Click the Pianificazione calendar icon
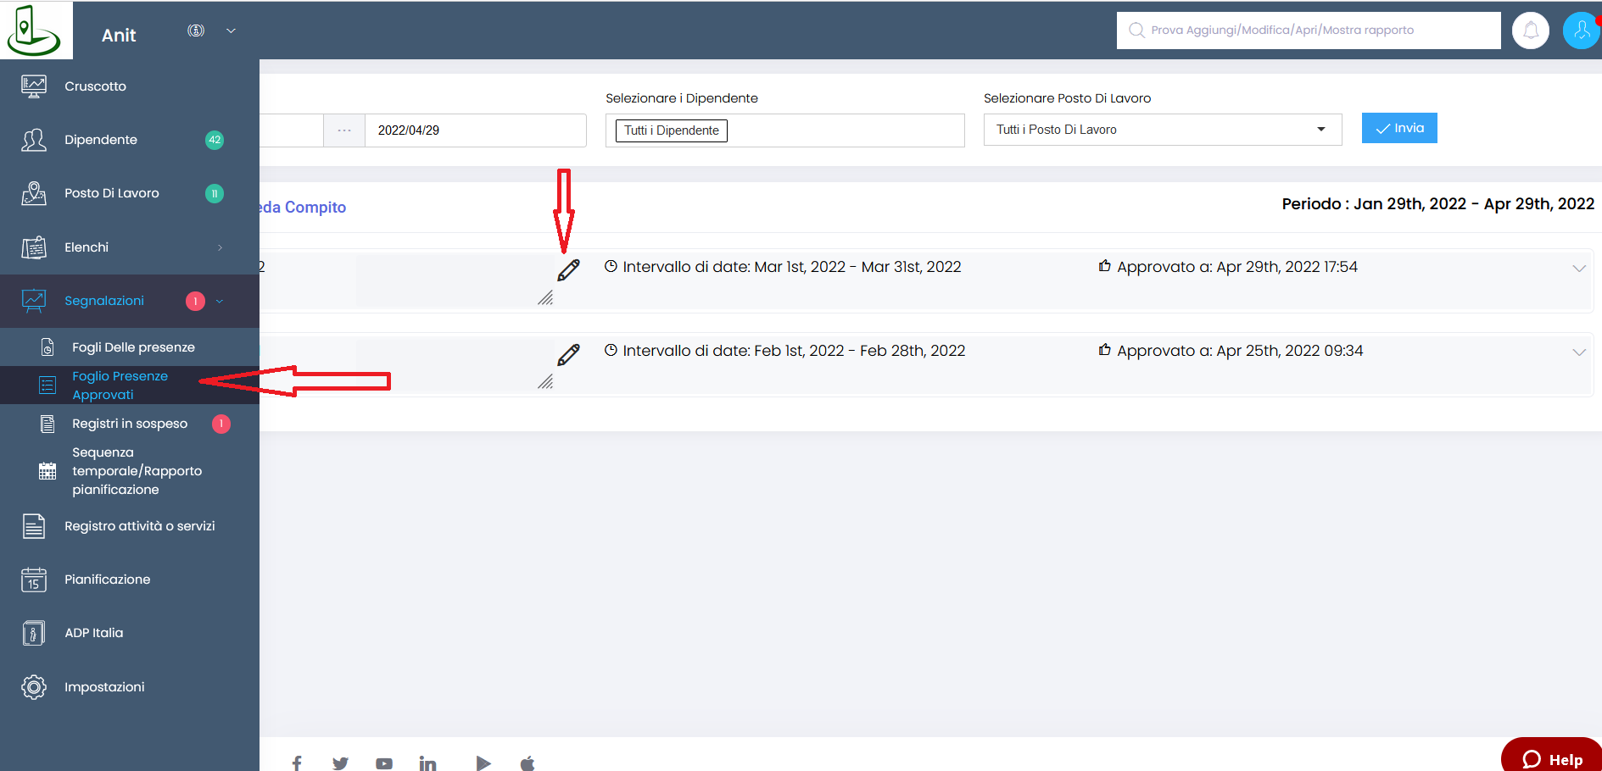This screenshot has width=1602, height=771. (x=34, y=580)
